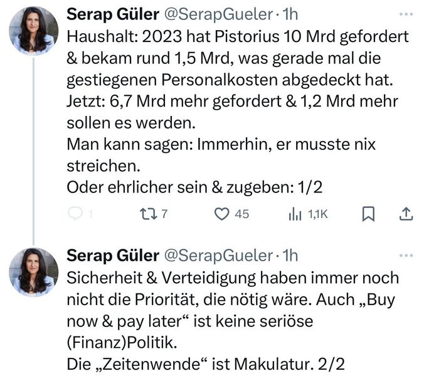Visit Serap Güler name on first tweet

click(x=113, y=14)
